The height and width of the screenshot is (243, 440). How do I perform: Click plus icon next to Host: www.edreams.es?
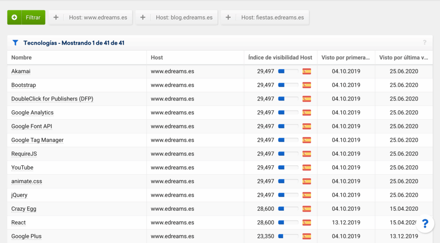point(56,17)
